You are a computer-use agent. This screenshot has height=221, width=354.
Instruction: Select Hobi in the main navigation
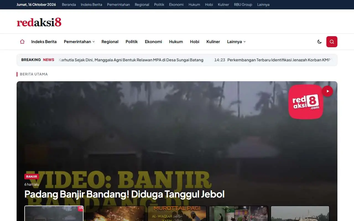195,42
